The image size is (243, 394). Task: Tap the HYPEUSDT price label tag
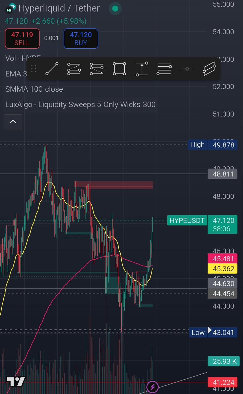pyautogui.click(x=187, y=220)
